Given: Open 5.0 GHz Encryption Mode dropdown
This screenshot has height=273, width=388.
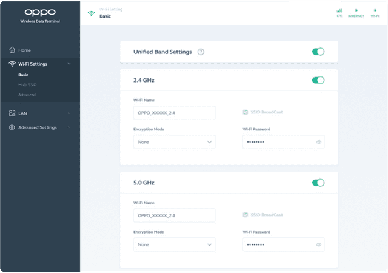Looking at the screenshot, I should (x=174, y=244).
